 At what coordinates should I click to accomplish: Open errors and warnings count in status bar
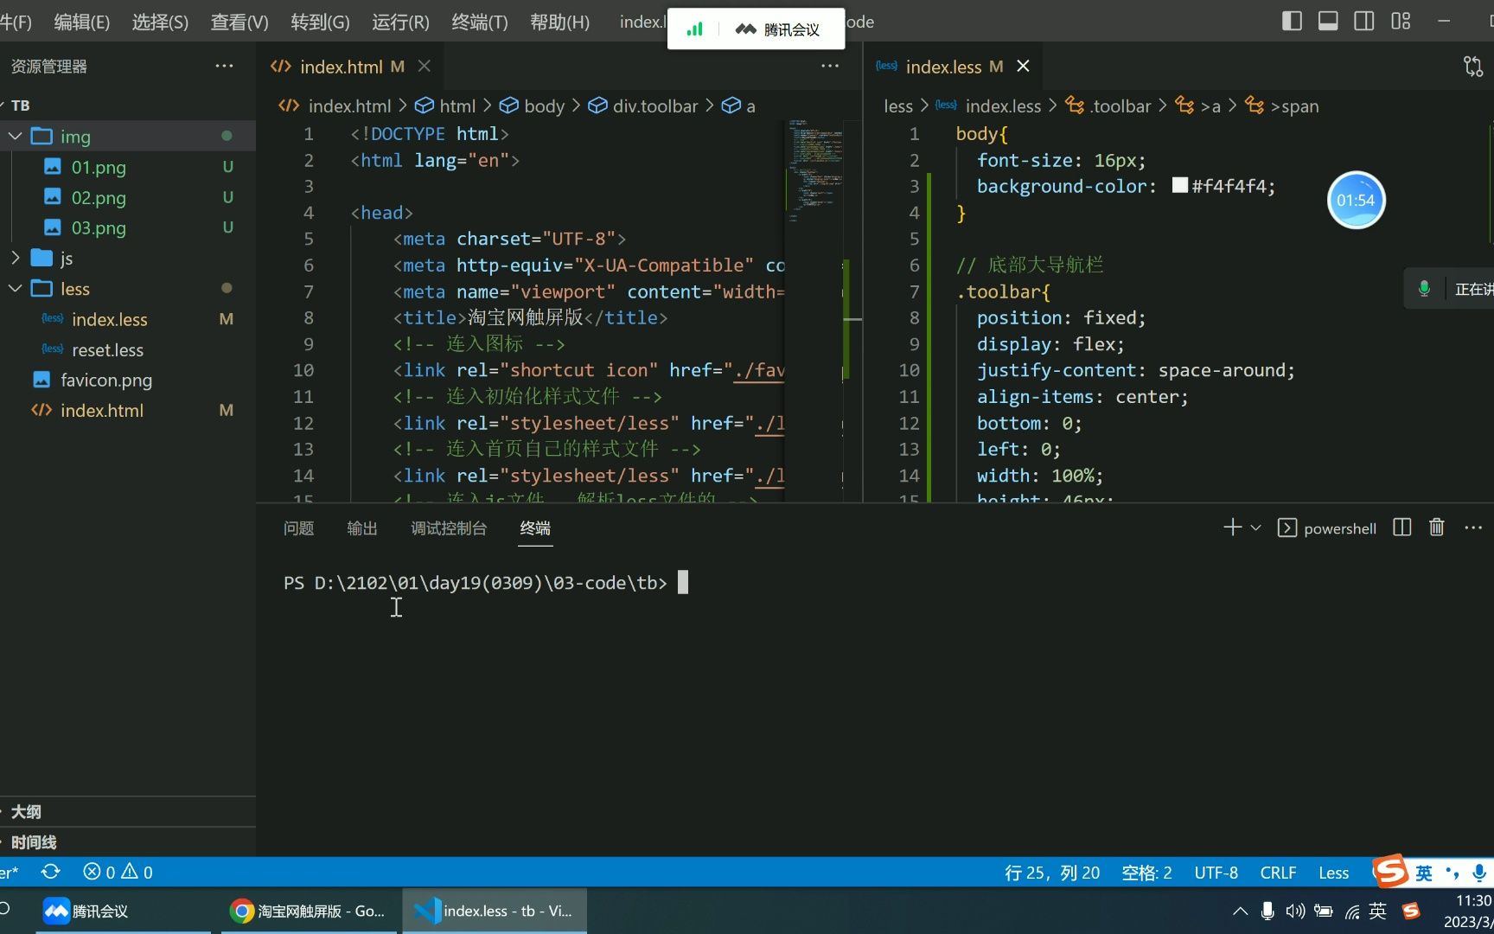coord(118,872)
